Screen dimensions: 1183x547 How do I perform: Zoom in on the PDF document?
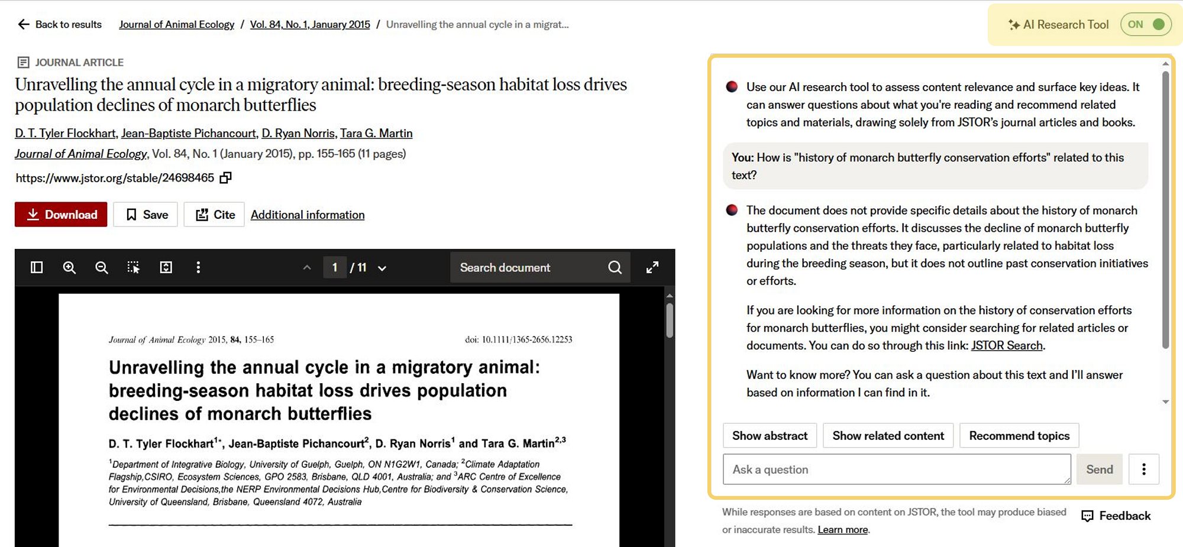69,267
